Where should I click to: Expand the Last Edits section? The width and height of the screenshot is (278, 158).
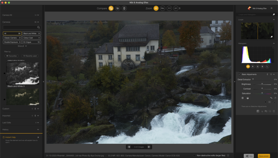tap(38, 123)
